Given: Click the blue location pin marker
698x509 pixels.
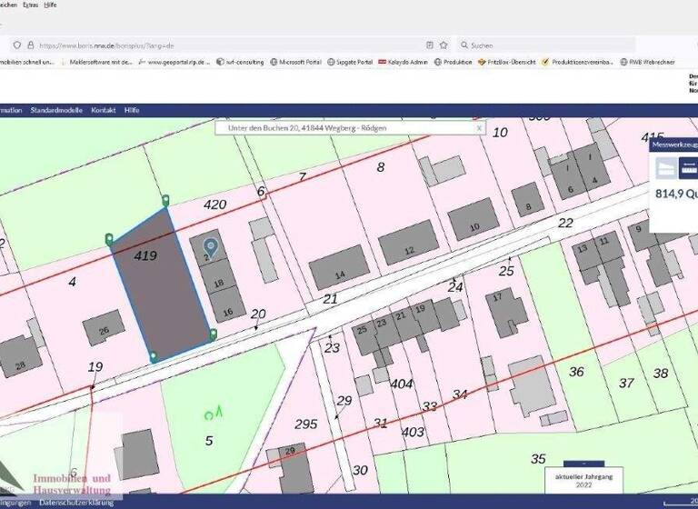Looking at the screenshot, I should click(x=211, y=245).
